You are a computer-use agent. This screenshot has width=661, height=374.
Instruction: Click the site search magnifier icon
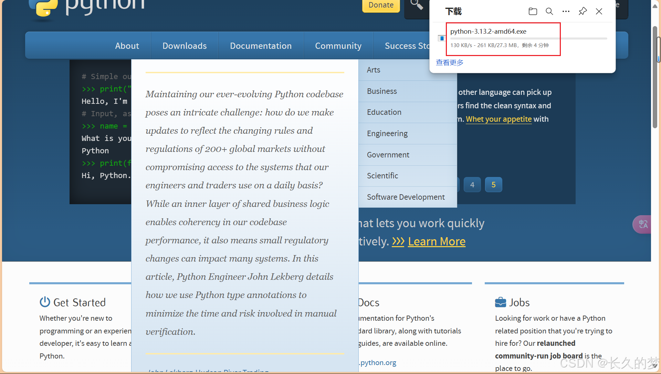tap(417, 5)
